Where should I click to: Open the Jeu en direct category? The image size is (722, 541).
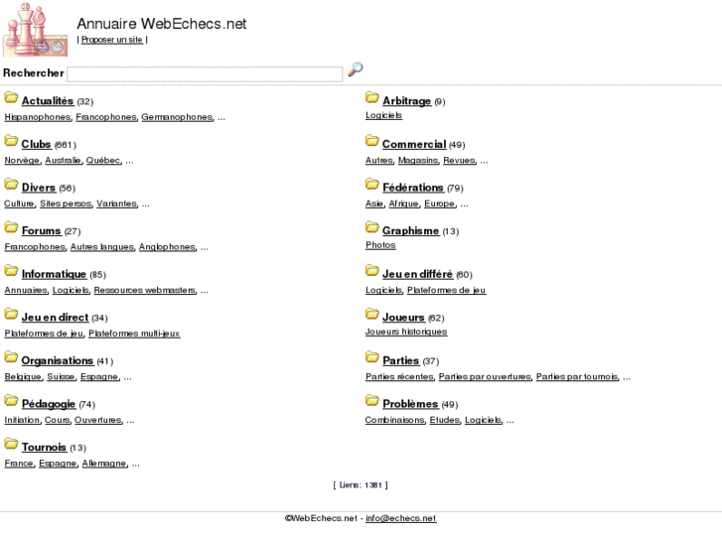[55, 318]
